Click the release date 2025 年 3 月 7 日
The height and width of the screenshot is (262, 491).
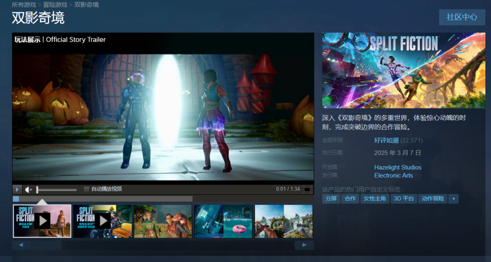[397, 153]
